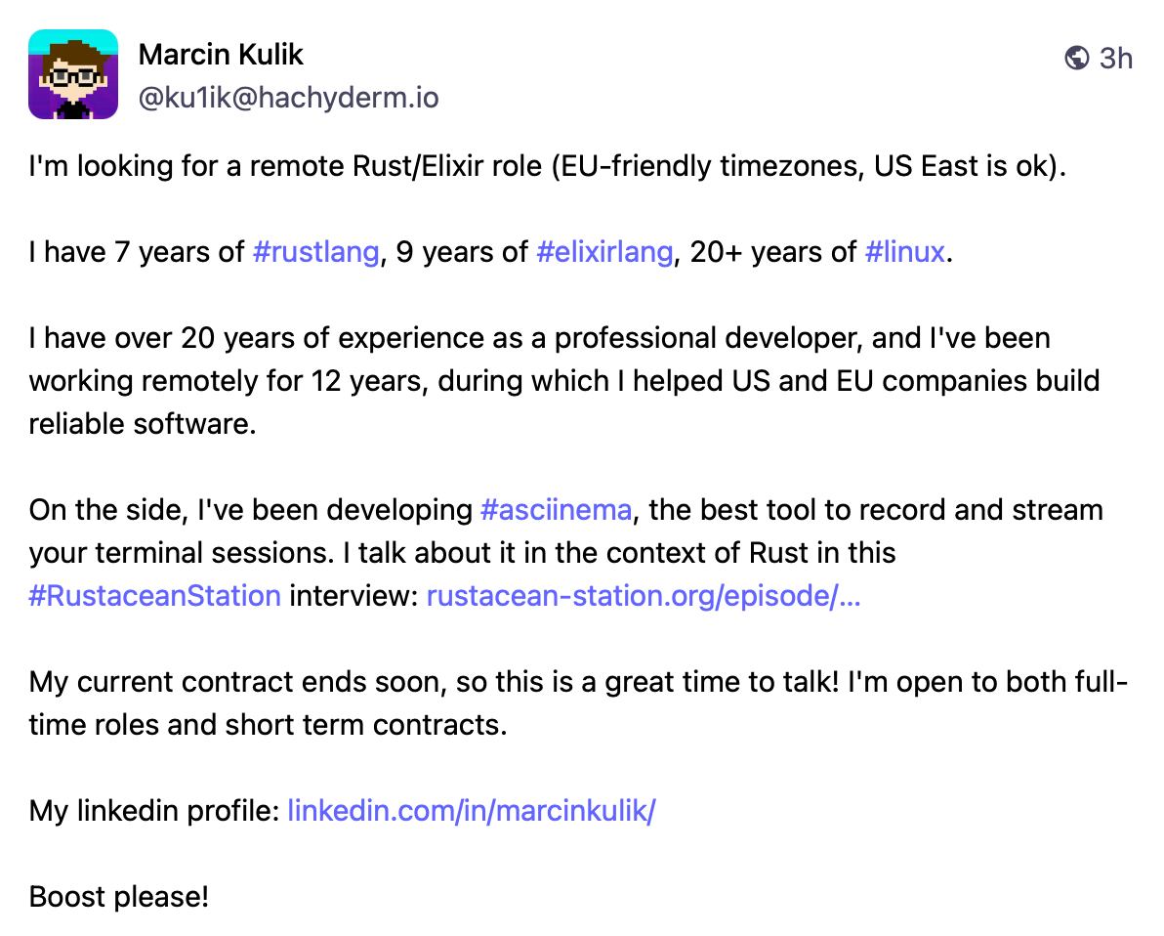Viewport: 1164px width, 936px height.
Task: Click the globe public visibility icon
Action: pos(1076,59)
